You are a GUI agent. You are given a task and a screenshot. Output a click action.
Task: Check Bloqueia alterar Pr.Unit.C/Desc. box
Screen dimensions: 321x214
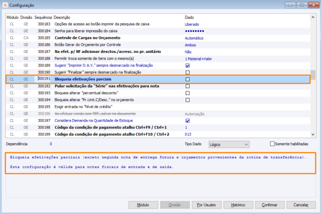coord(187,100)
